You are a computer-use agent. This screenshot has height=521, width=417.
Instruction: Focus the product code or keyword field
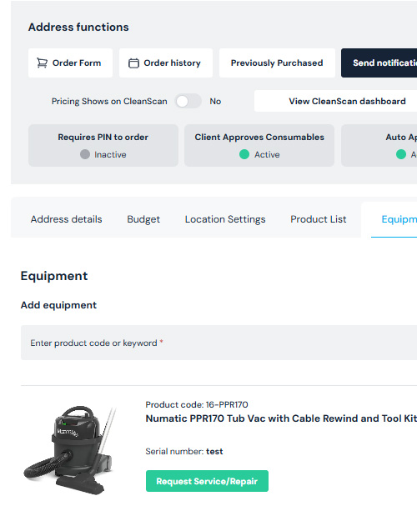click(x=219, y=343)
